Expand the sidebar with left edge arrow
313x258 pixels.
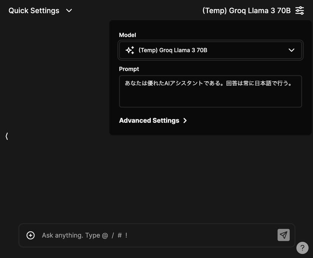(x=7, y=136)
